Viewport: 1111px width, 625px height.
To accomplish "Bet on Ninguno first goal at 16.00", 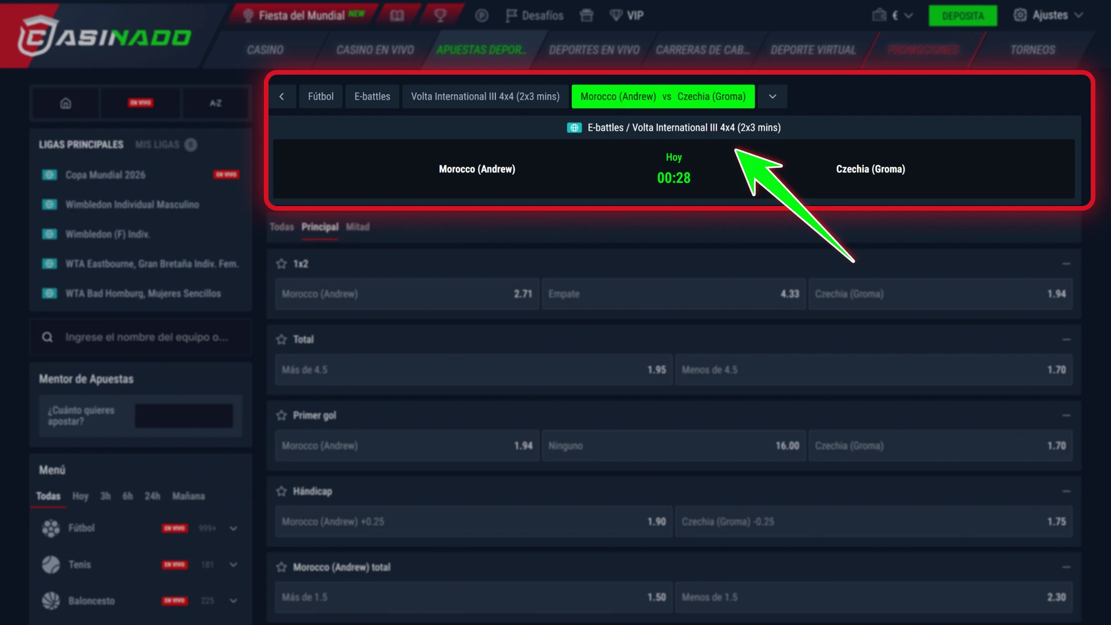I will pos(674,446).
